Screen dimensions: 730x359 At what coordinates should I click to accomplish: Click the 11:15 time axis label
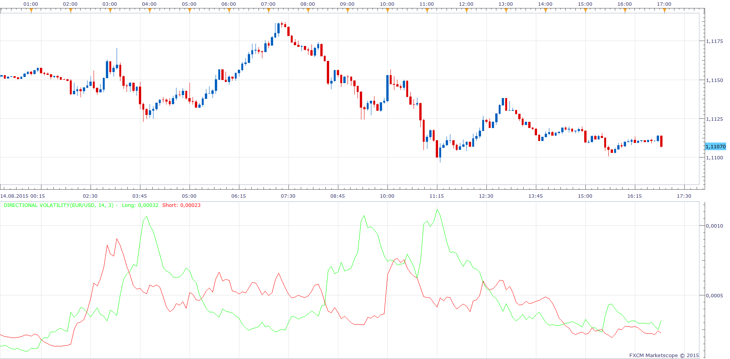(x=437, y=196)
